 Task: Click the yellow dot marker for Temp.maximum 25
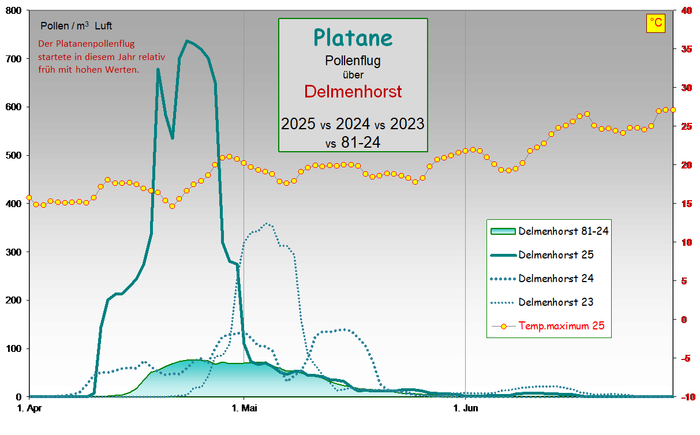pyautogui.click(x=503, y=326)
